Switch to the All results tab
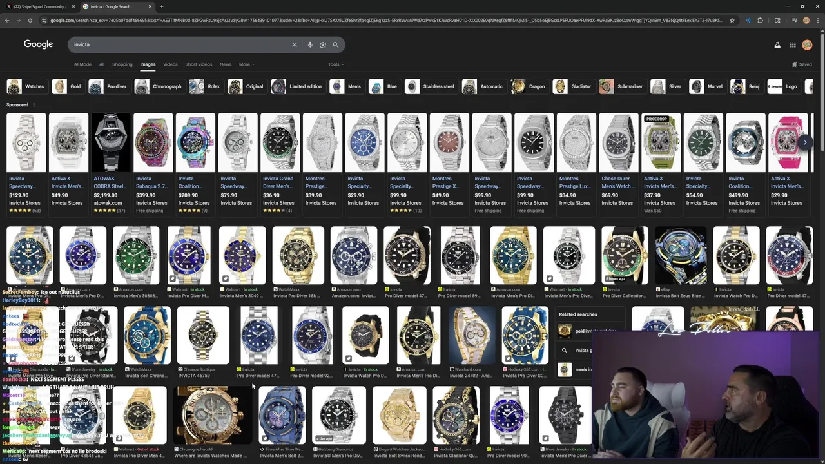The height and width of the screenshot is (464, 825). pos(102,64)
